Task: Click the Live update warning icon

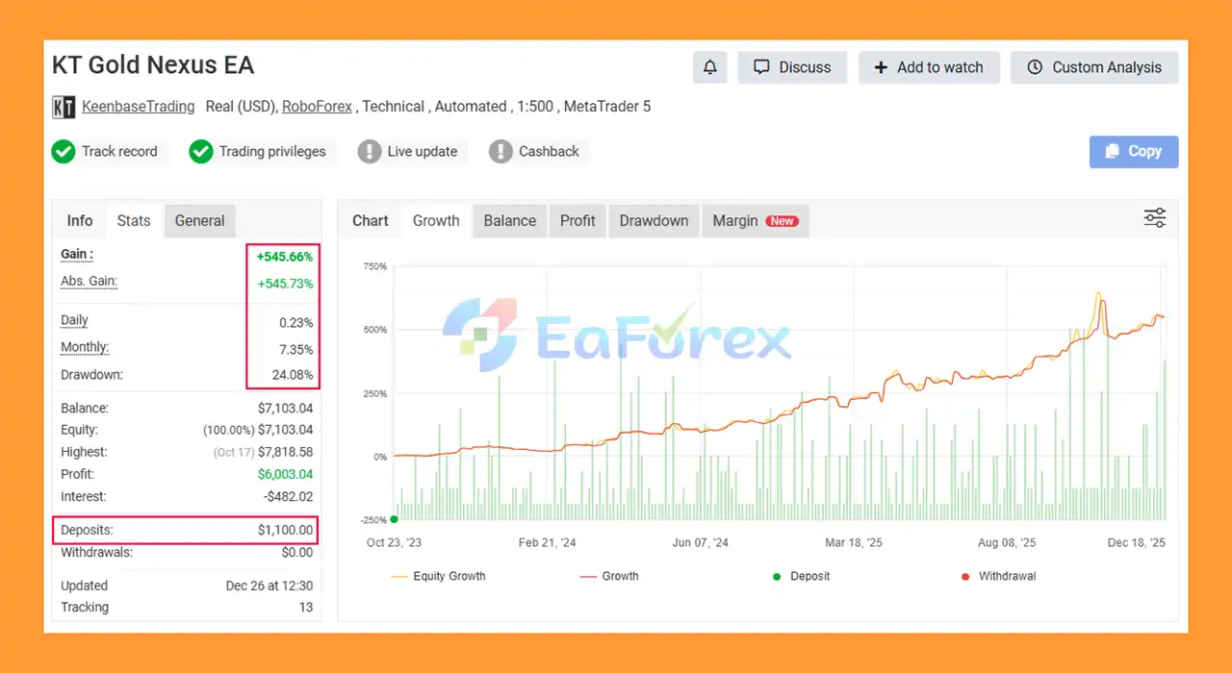Action: [370, 152]
